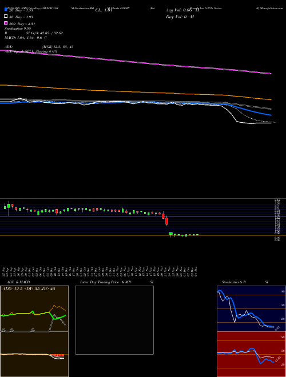
Task: Click the tallest red candlestick before the gap
Action: (x=166, y=221)
